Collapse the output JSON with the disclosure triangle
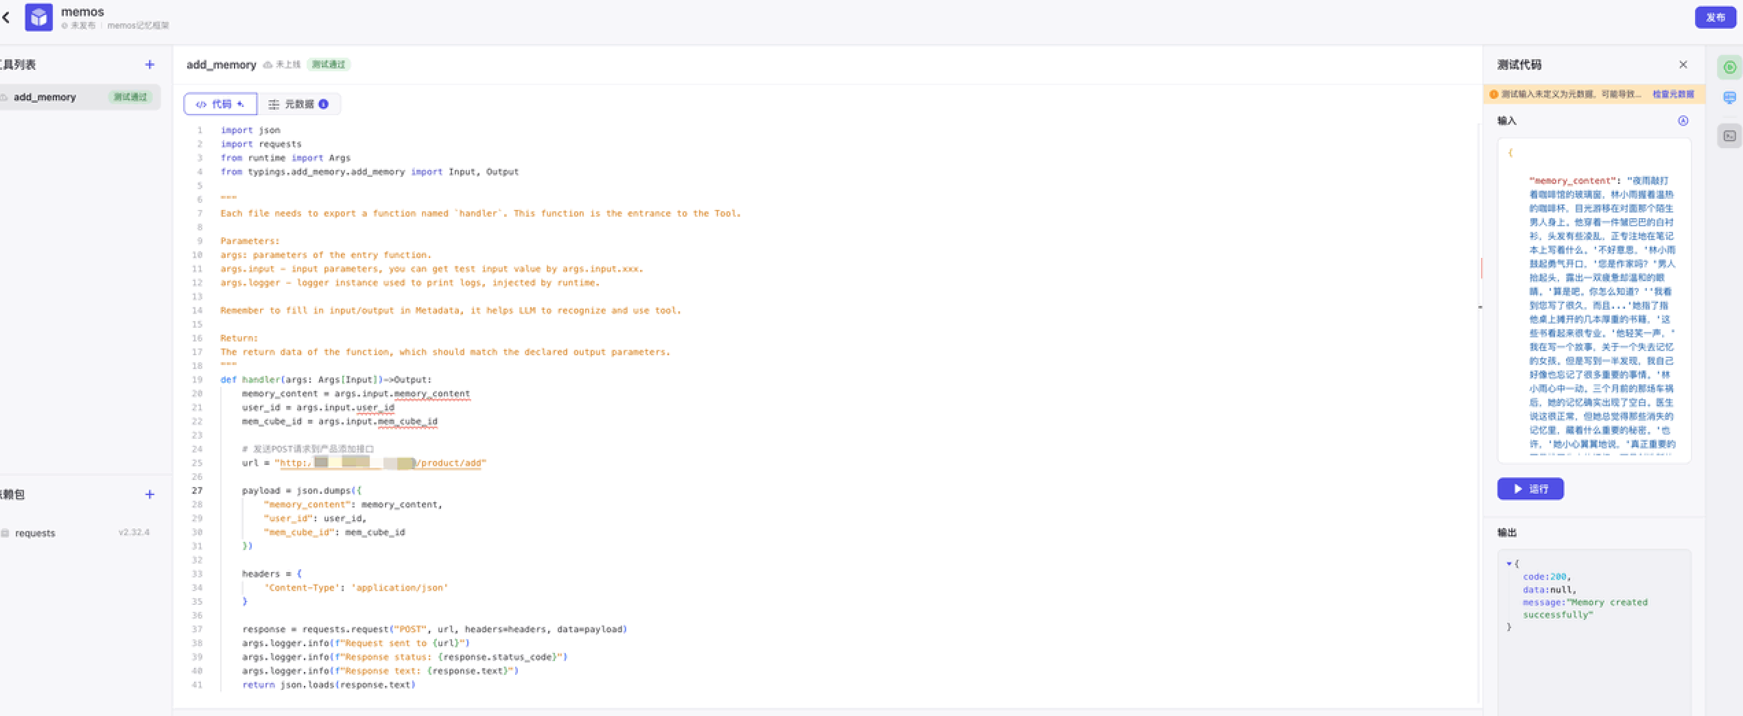Viewport: 1743px width, 716px height. pos(1509,564)
